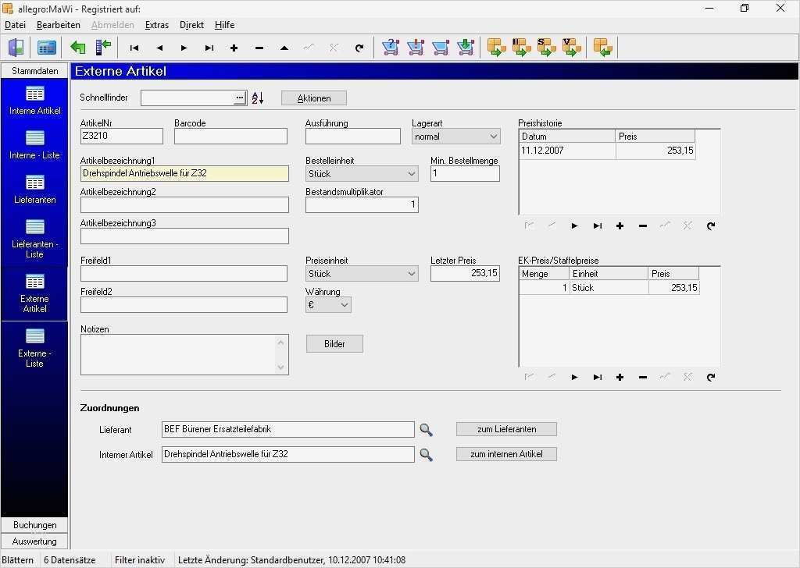
Task: Click the refresh icon in toolbar
Action: pos(359,48)
